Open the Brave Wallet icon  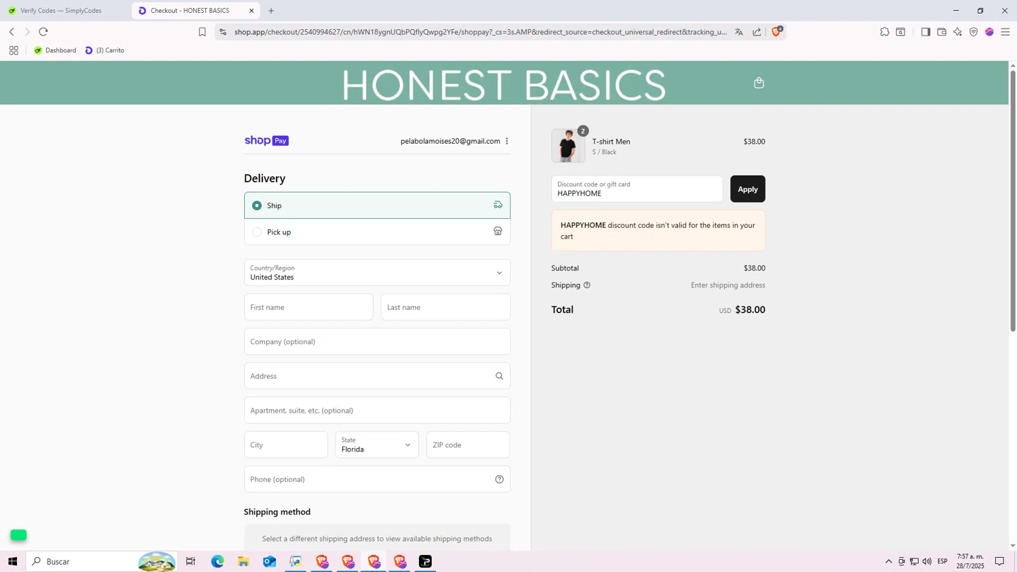point(942,32)
